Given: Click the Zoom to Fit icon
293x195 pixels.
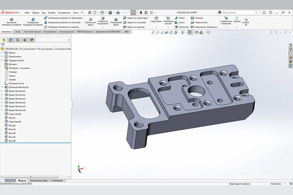Looking at the screenshot, I should [x=153, y=32].
